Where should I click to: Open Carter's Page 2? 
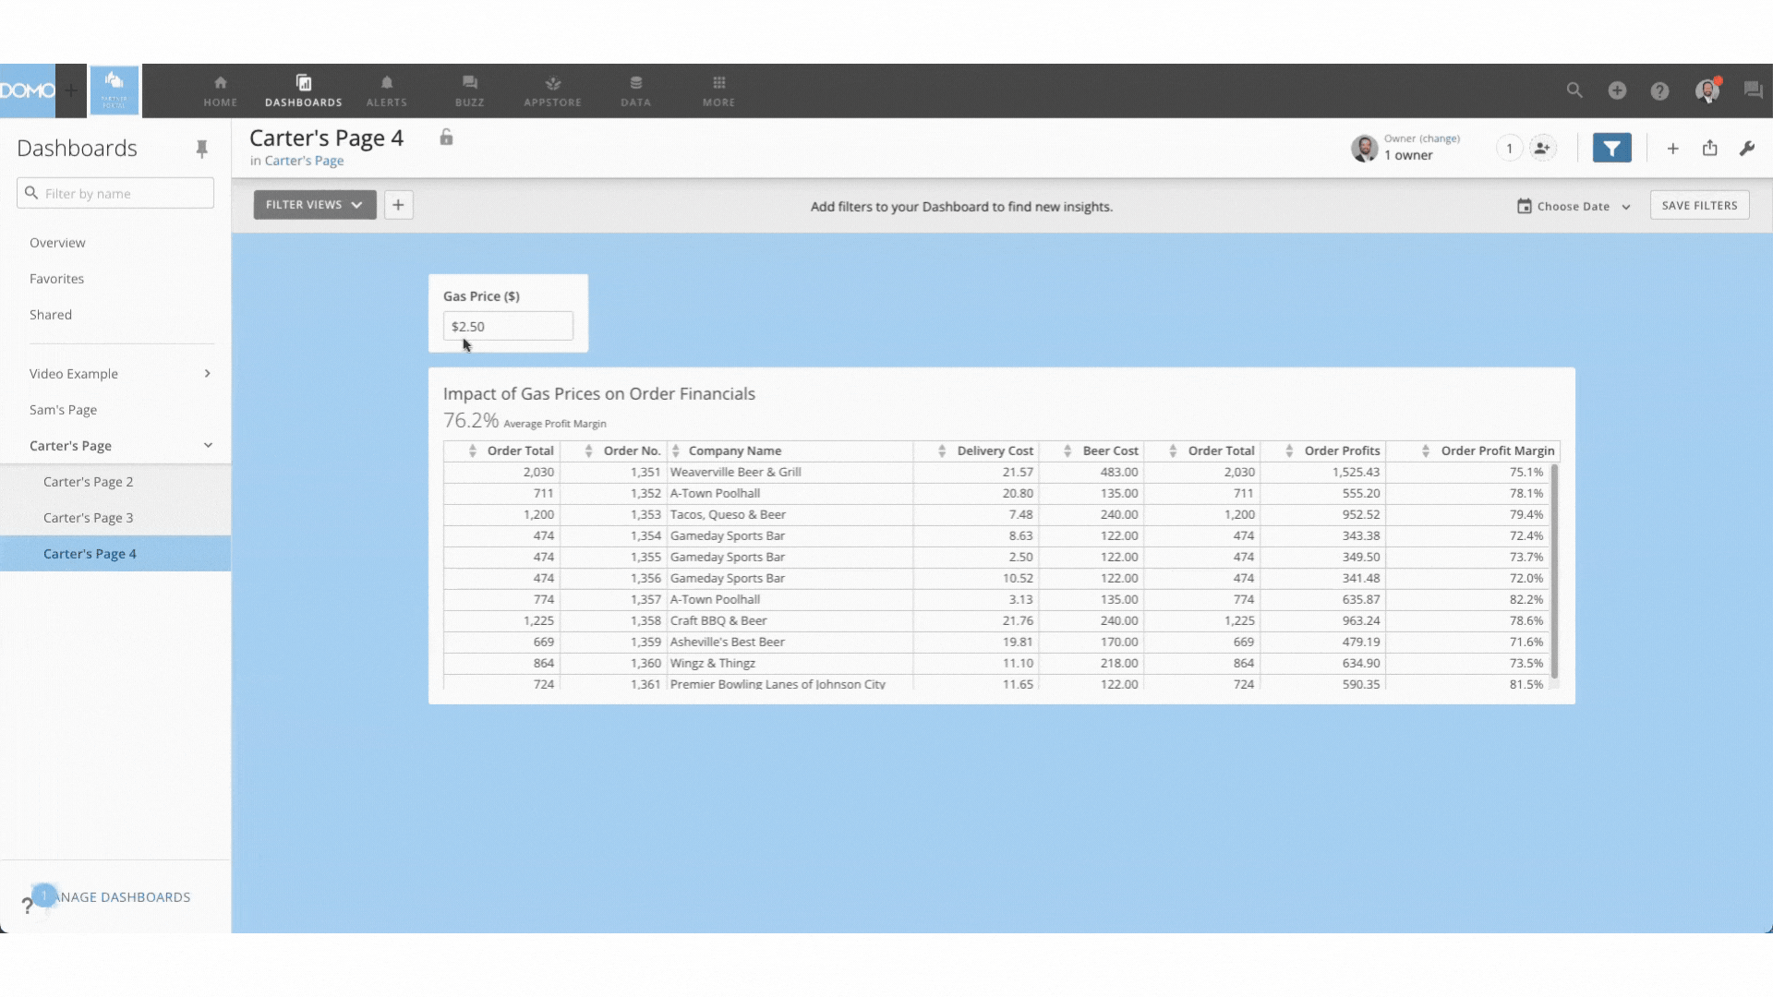point(89,482)
